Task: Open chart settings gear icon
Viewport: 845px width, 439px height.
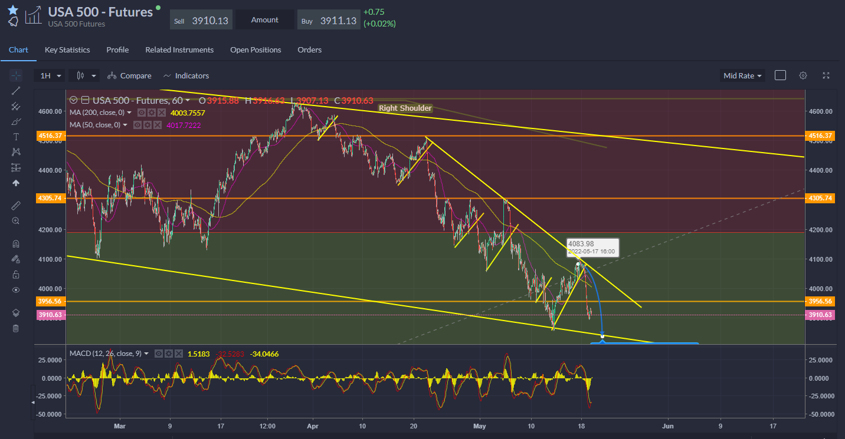Action: [x=803, y=75]
